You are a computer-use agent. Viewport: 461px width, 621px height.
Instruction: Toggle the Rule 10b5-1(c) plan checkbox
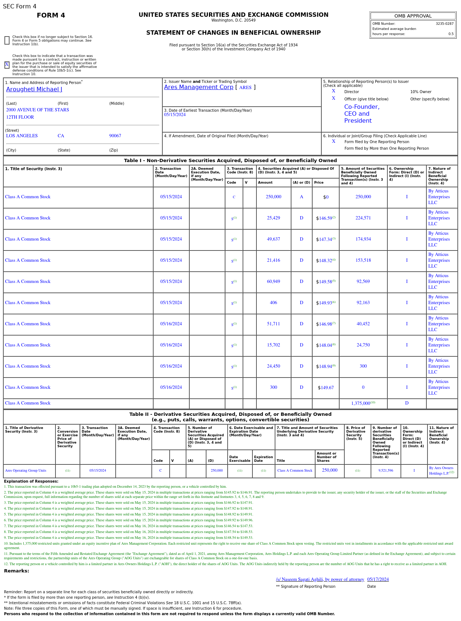tap(7, 65)
